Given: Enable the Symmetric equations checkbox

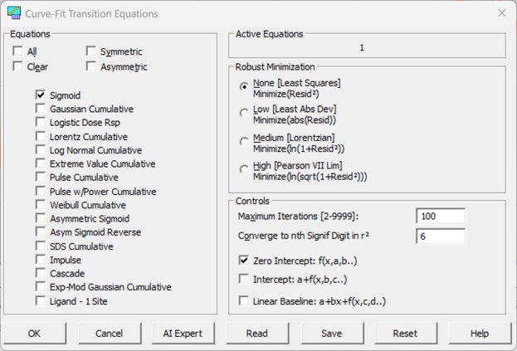Looking at the screenshot, I should click(91, 51).
